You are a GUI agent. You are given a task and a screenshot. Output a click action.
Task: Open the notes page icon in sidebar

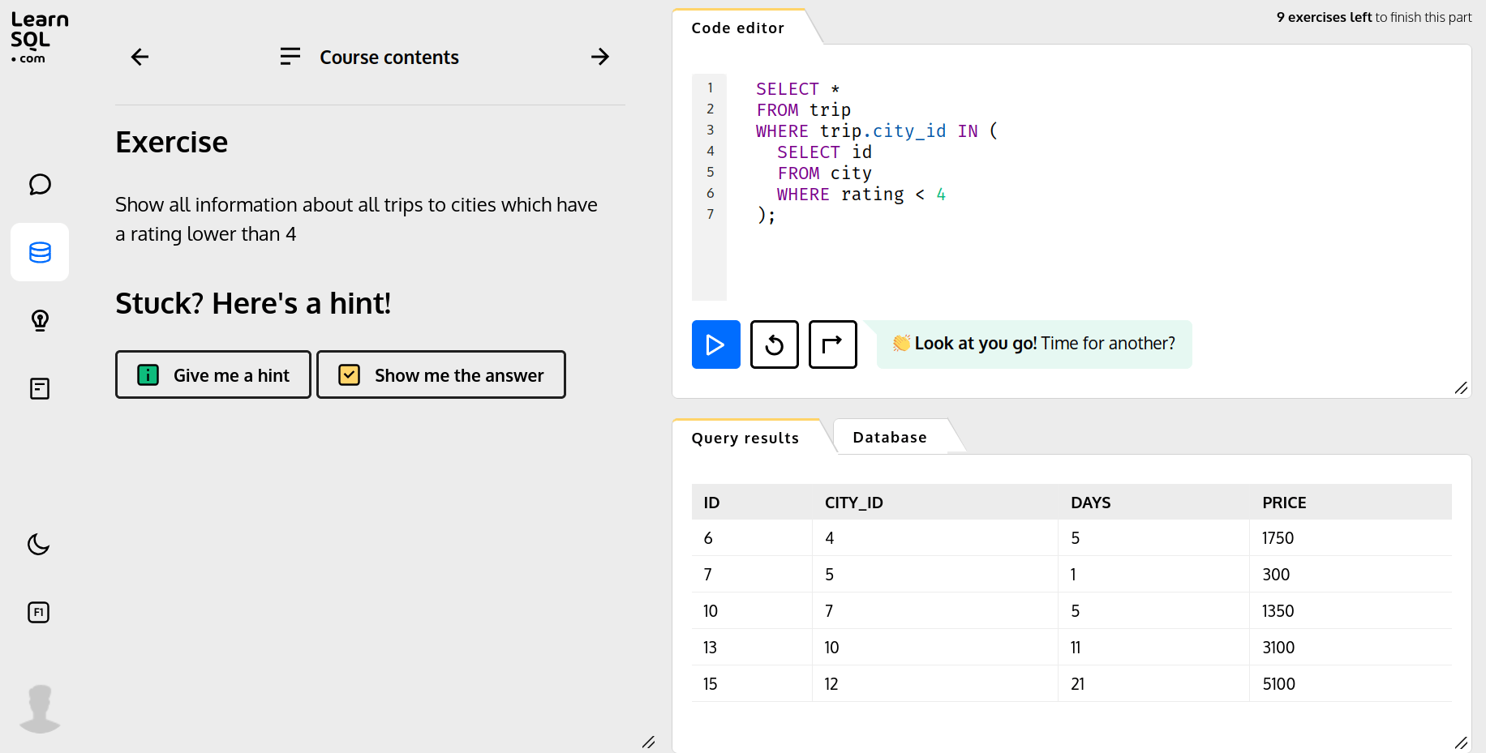pos(40,388)
